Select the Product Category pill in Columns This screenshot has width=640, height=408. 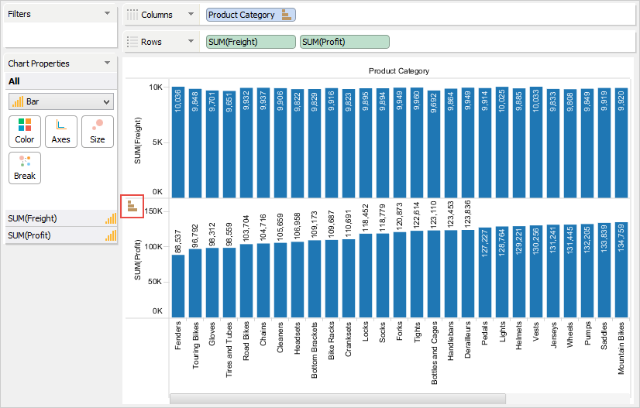250,15
